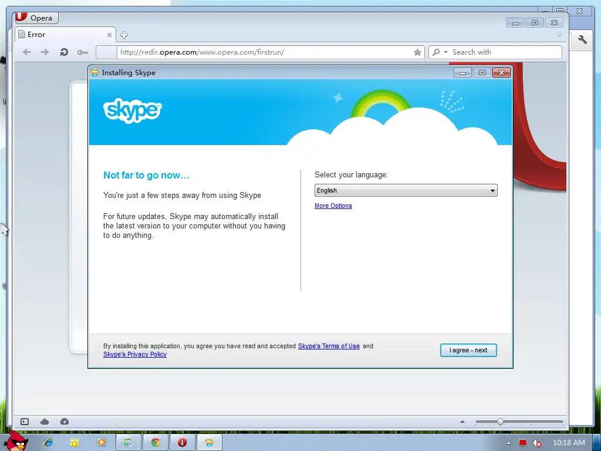Click the More Options link
The image size is (601, 451).
pos(333,206)
